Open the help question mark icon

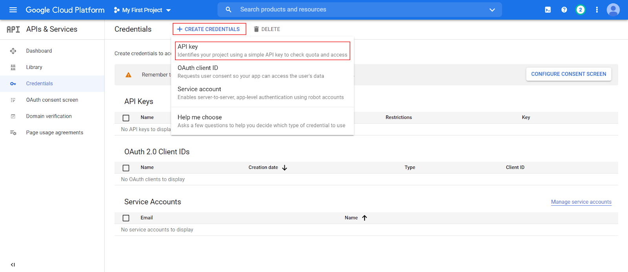click(564, 10)
